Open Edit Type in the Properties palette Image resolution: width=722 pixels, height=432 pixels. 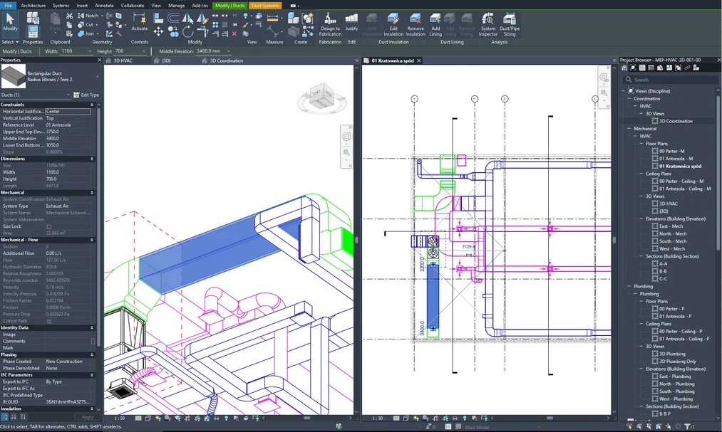[x=87, y=95]
